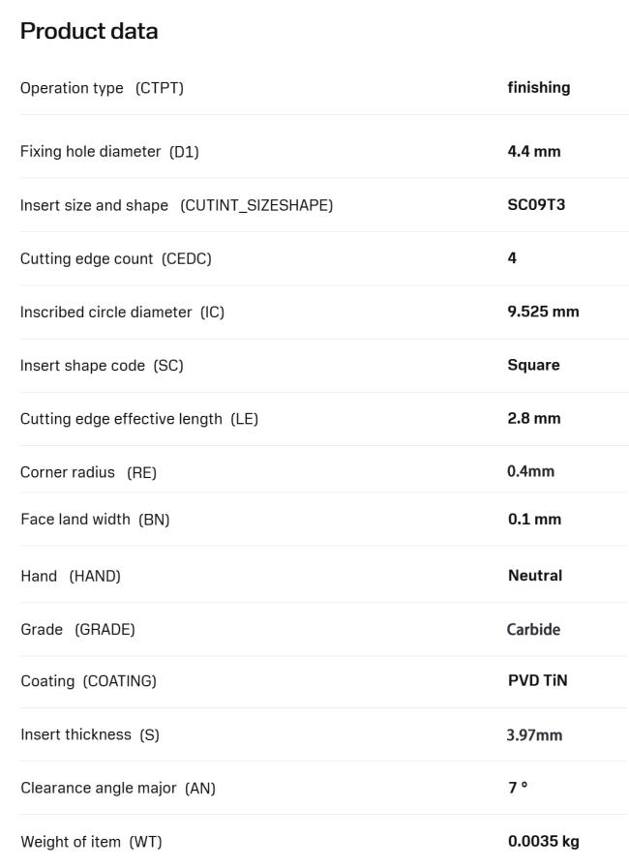Click the 7° clearance angle value
629x867 pixels.
518,787
